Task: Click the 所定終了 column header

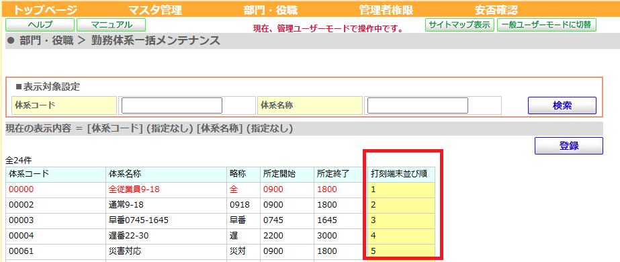Action: click(341, 174)
